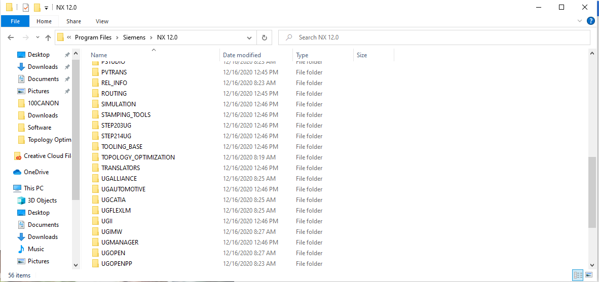This screenshot has width=599, height=282.
Task: Open Help with the question mark icon
Action: (x=590, y=21)
